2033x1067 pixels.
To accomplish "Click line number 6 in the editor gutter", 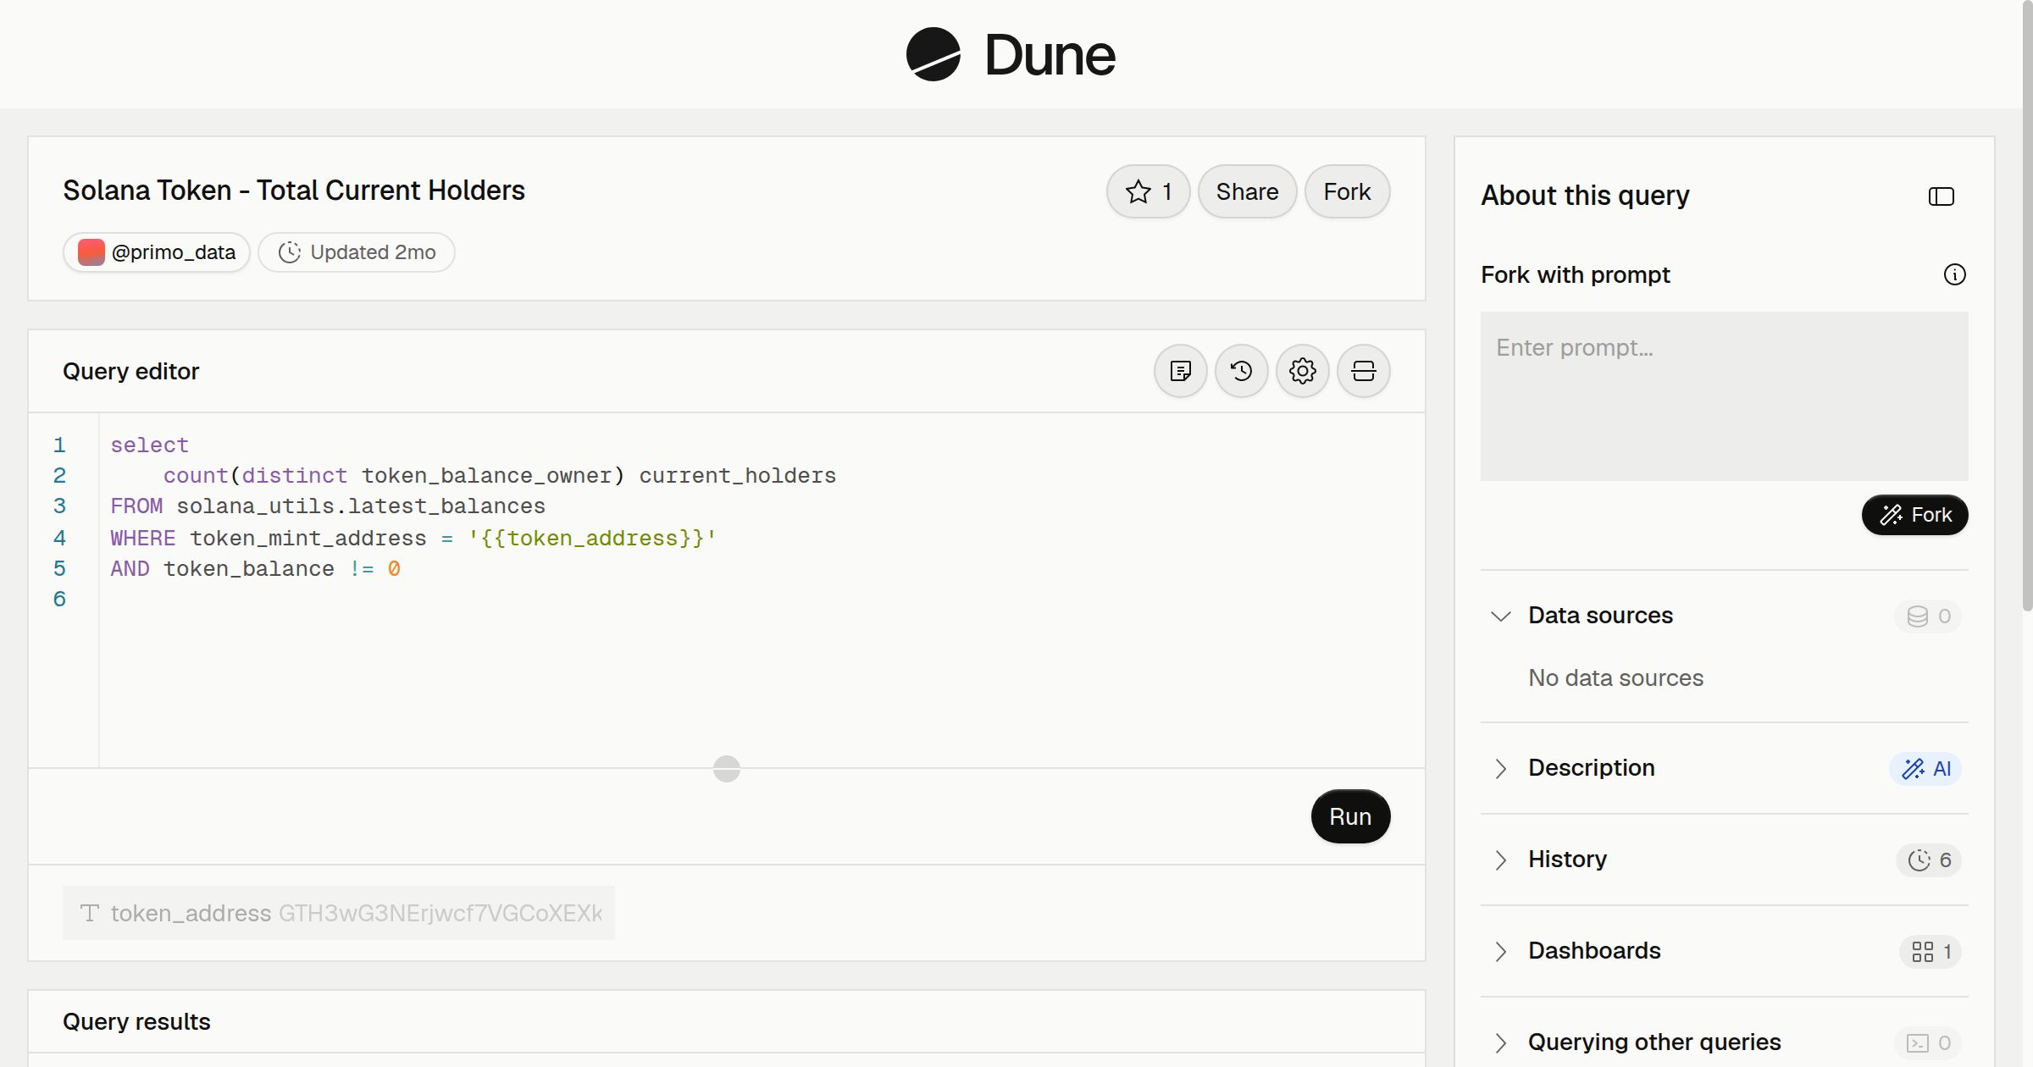I will (59, 600).
